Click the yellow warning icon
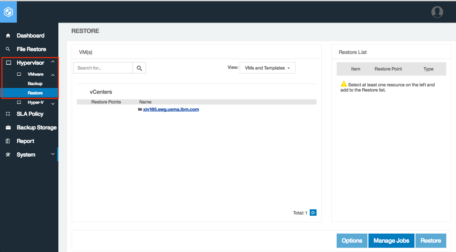This screenshot has height=252, width=456. tap(343, 84)
